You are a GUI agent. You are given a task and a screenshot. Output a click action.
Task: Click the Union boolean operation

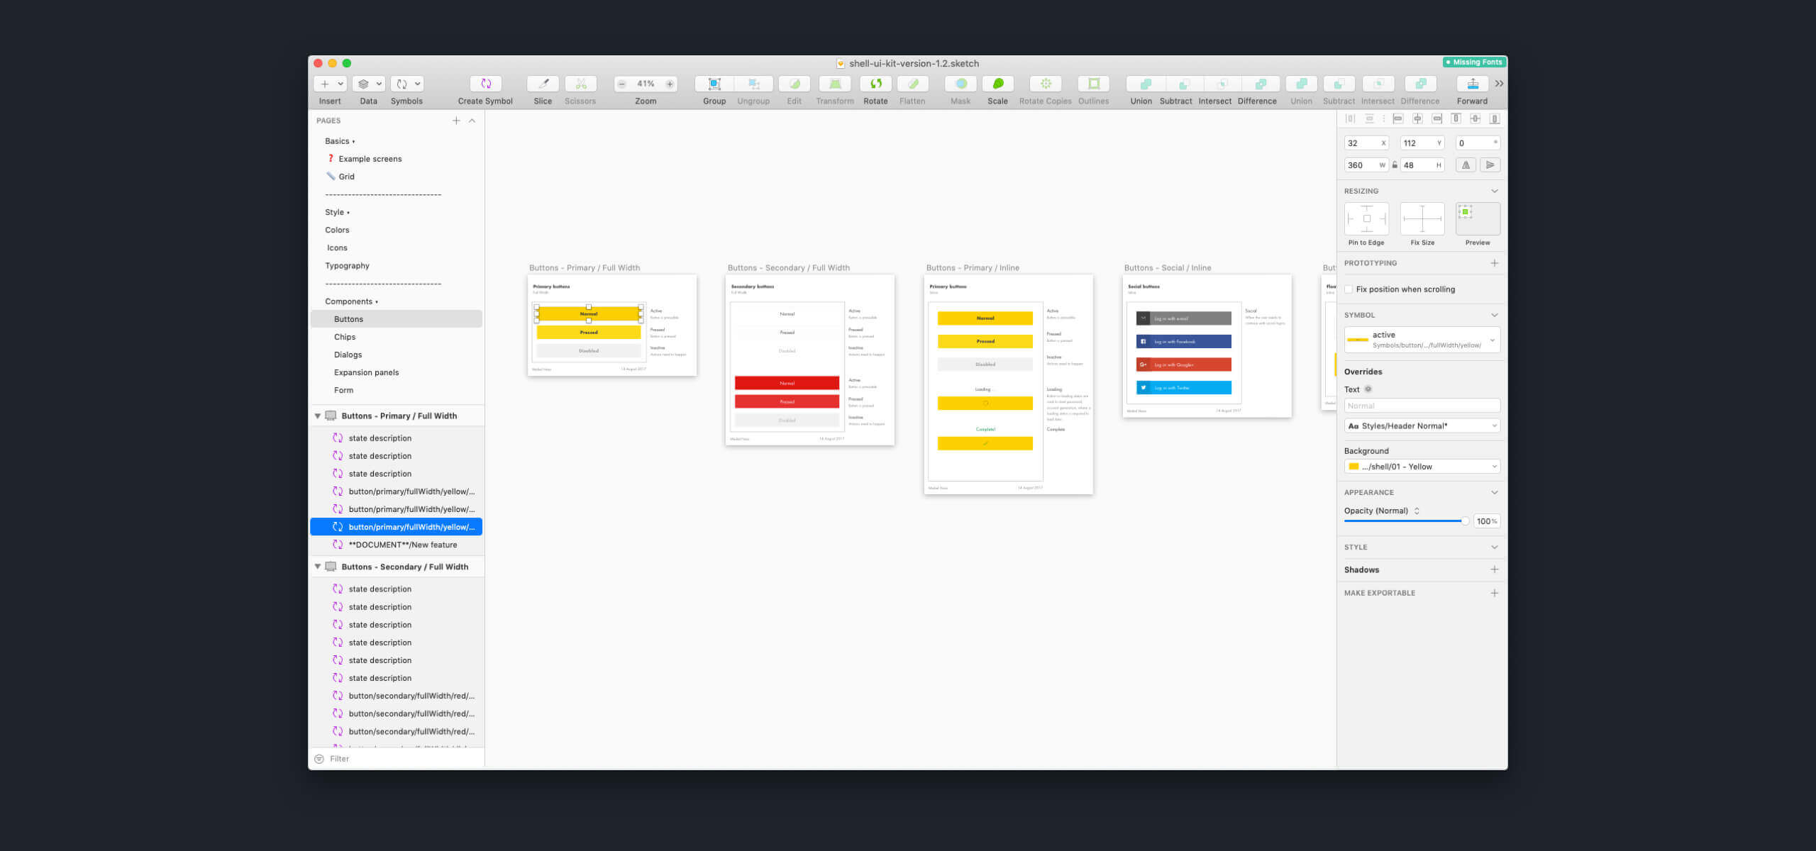point(1141,84)
